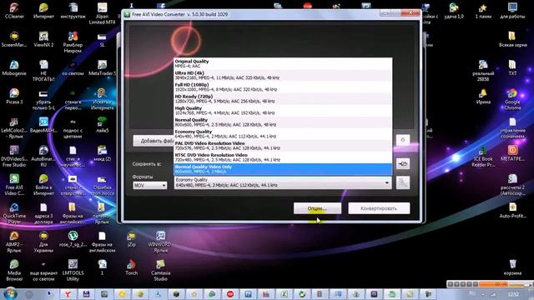Select the jZip desktop icon
Screen dimensions: 534x300
click(x=132, y=239)
